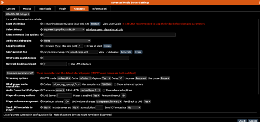Open Live pause dropdown
260x122 pixels.
tap(165, 78)
